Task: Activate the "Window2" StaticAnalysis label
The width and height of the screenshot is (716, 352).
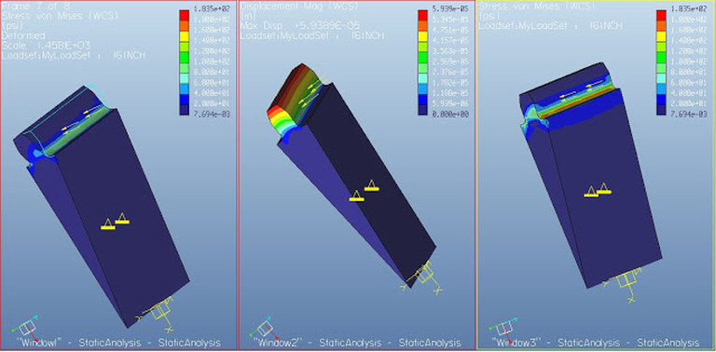Action: pyautogui.click(x=357, y=343)
